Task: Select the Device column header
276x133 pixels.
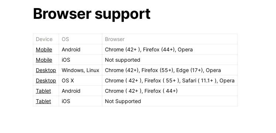Action: [46, 39]
